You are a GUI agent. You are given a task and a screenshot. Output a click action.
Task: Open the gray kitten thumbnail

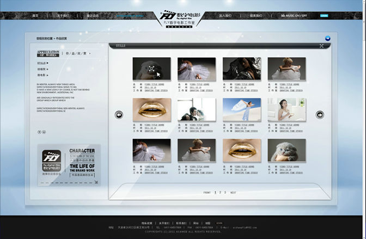tap(286, 150)
